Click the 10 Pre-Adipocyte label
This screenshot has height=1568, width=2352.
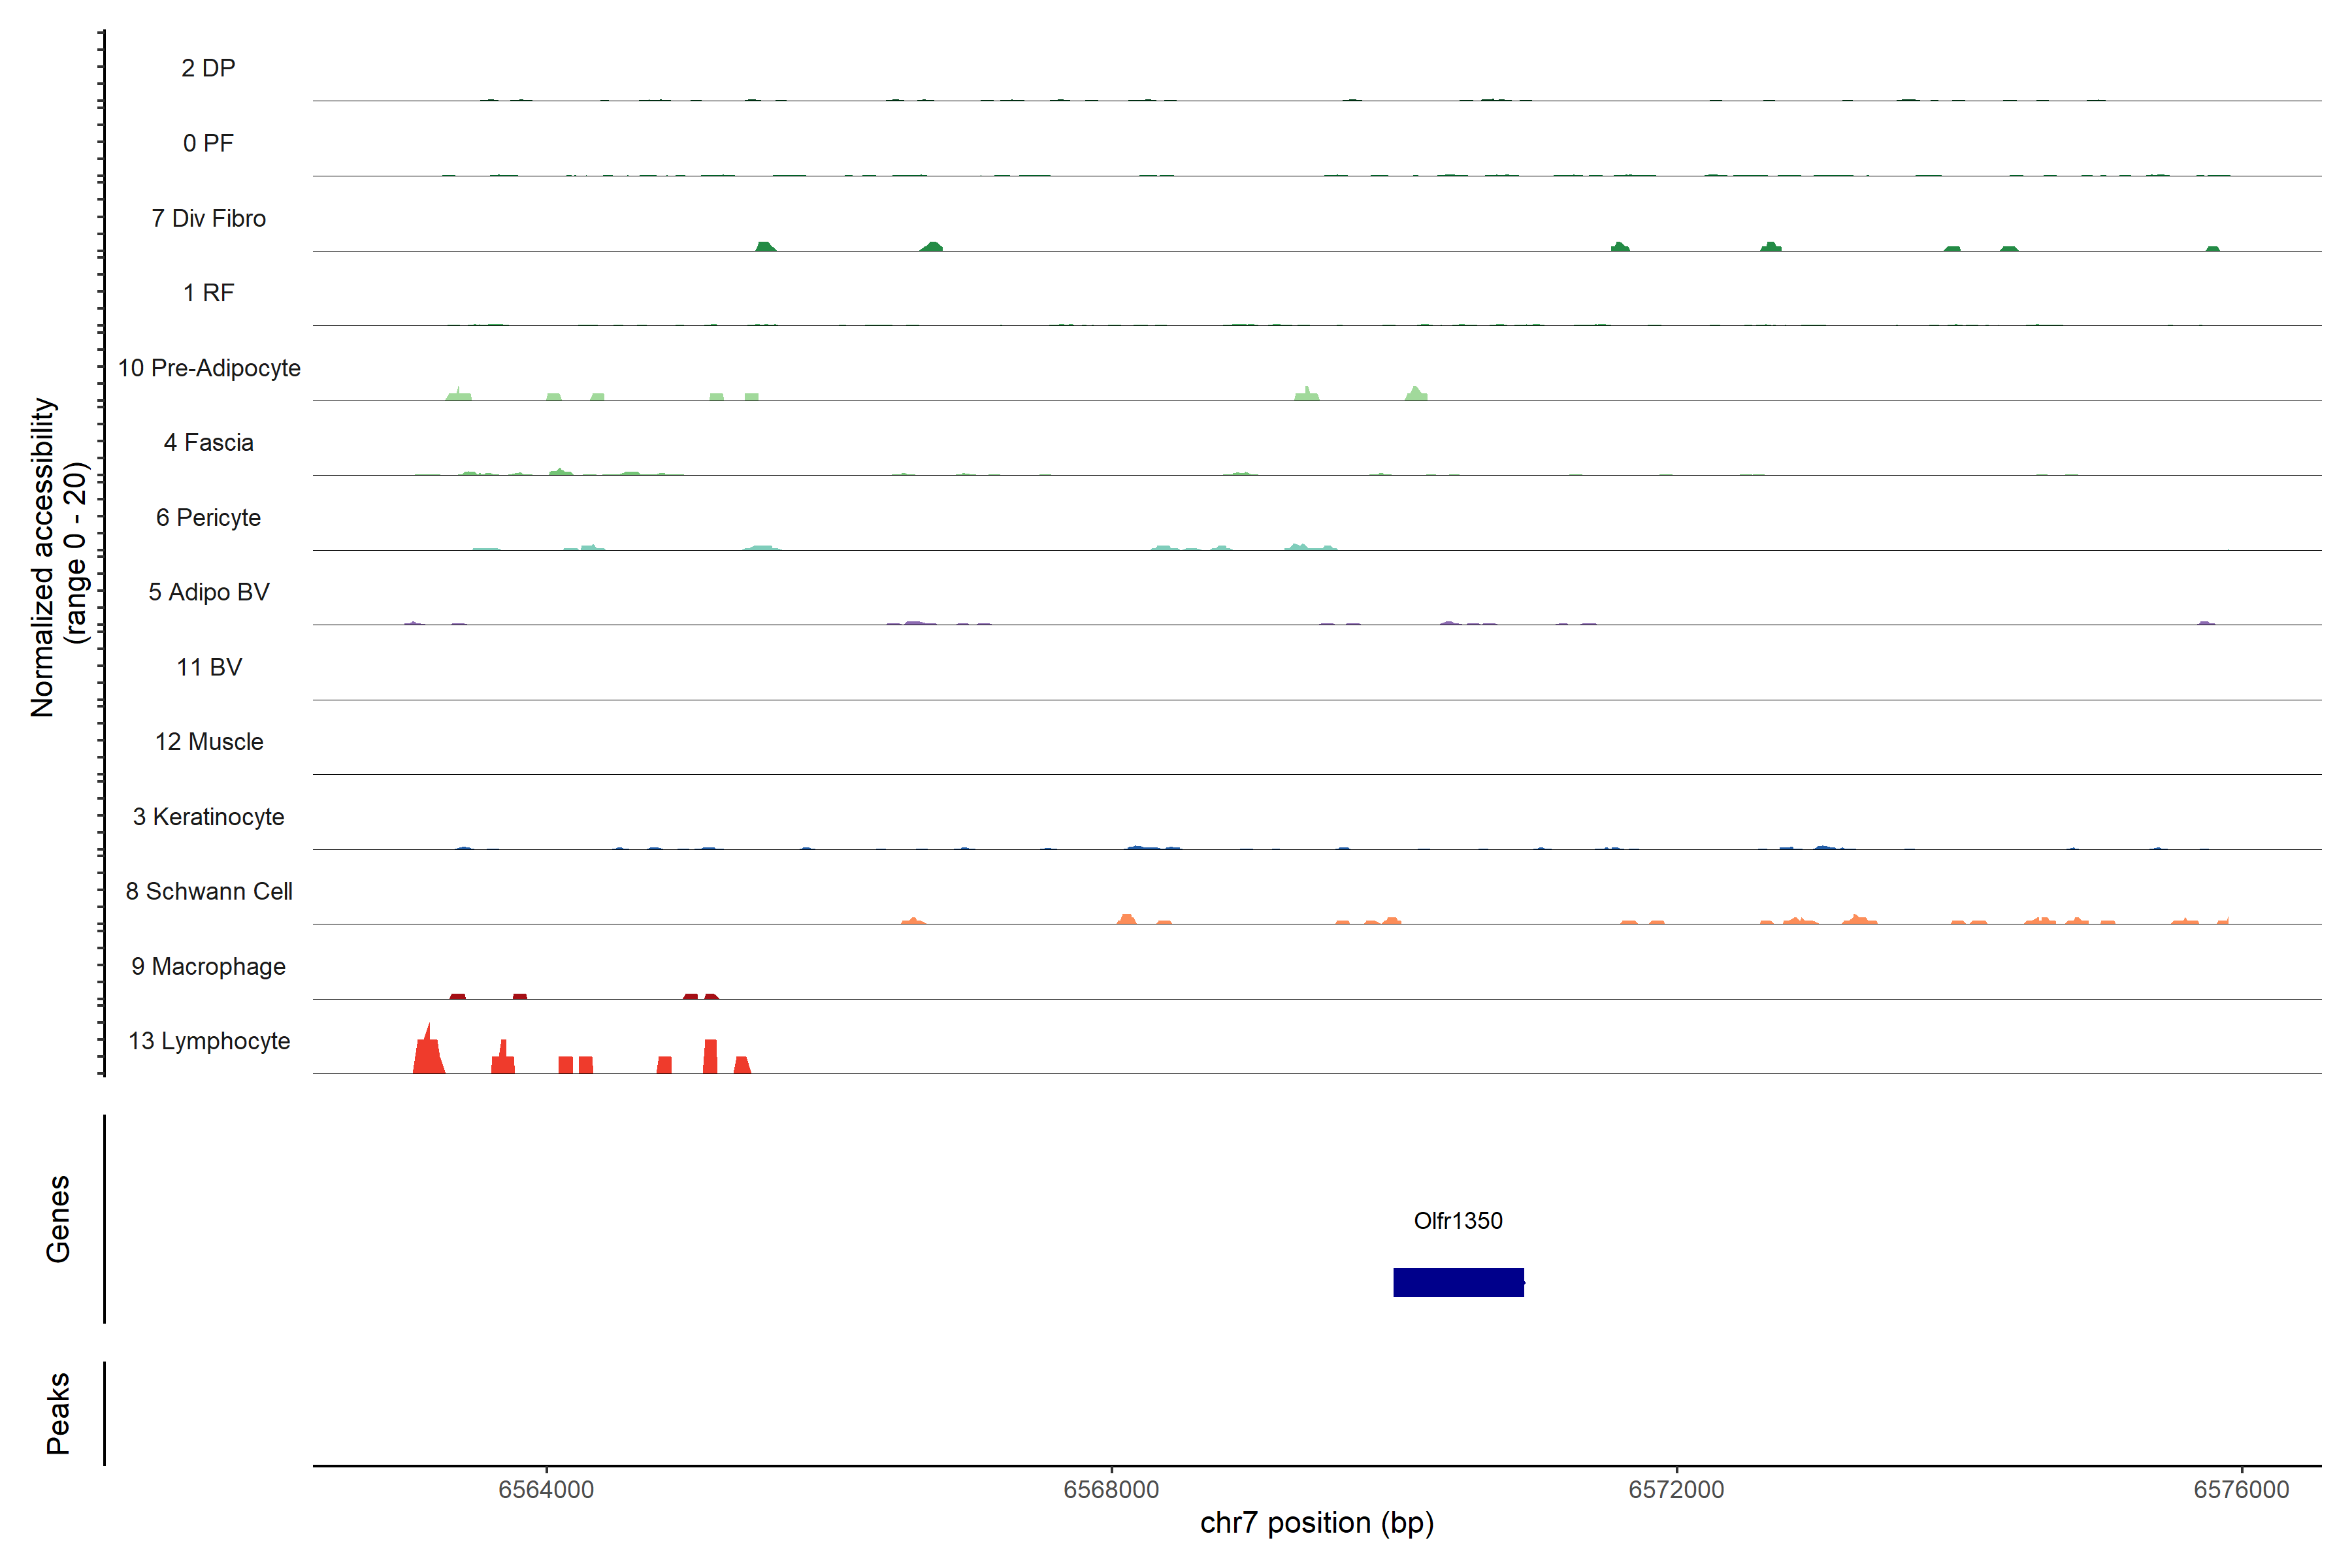tap(209, 368)
